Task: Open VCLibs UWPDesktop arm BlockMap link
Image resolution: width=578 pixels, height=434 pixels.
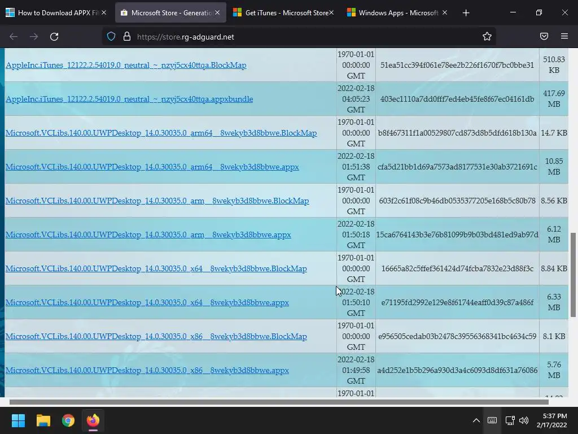Action: pos(157,201)
